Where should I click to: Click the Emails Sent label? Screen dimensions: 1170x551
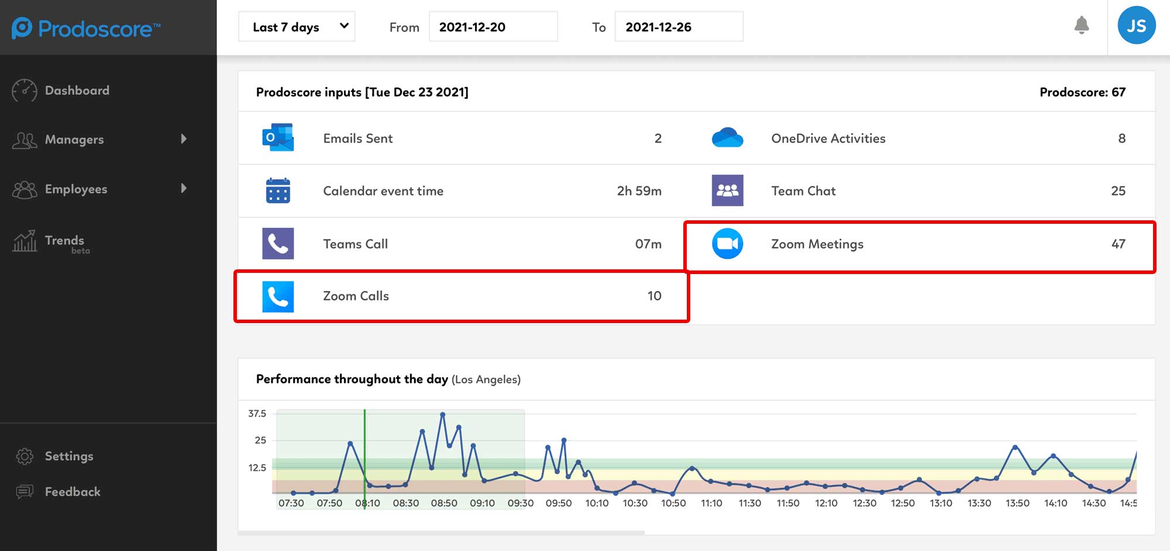(x=358, y=138)
